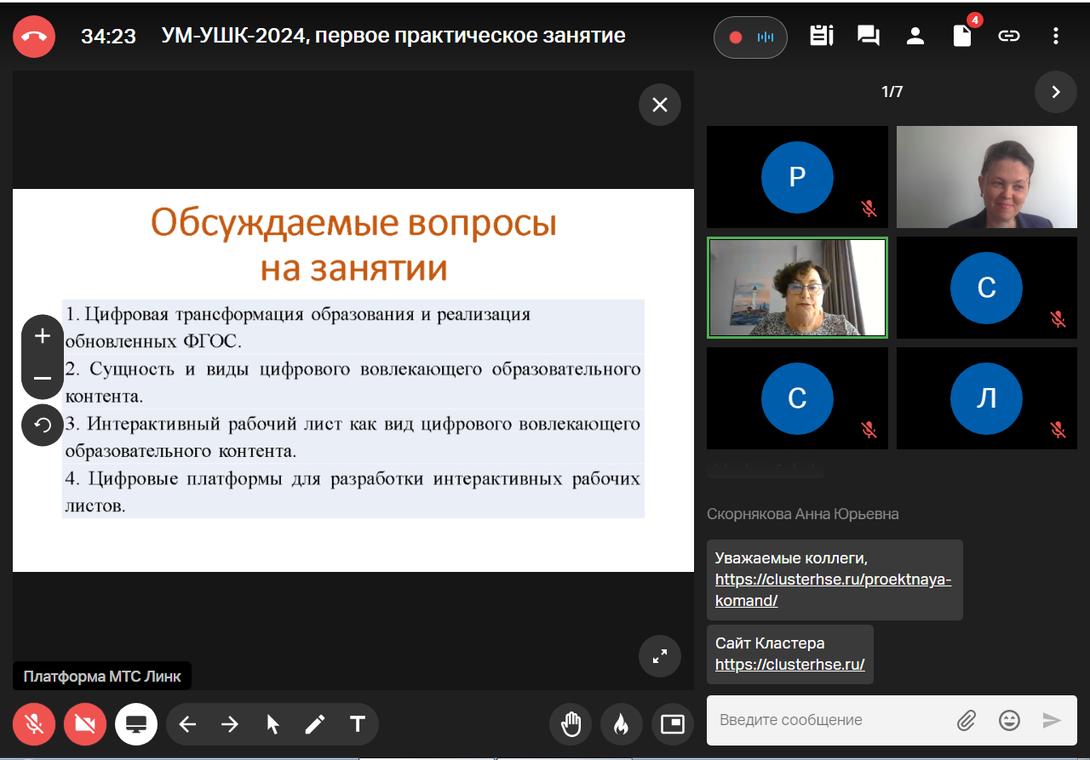Click the red hang up call button
The image size is (1090, 760).
click(34, 37)
